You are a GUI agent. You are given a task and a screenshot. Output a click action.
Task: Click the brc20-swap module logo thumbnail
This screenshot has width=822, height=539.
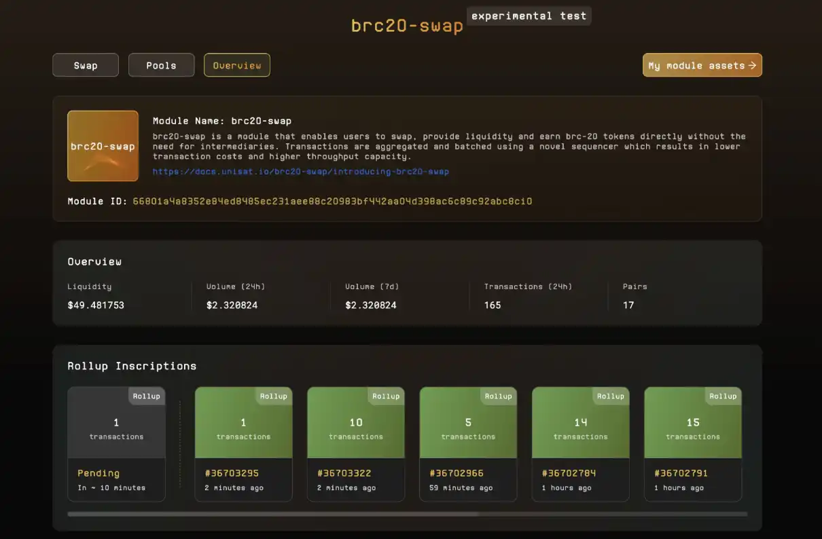point(103,146)
